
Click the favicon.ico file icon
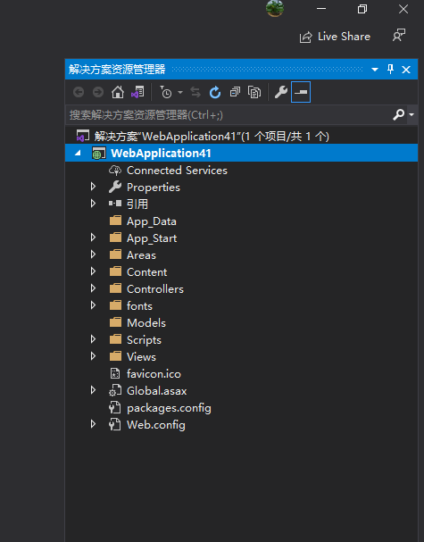pyautogui.click(x=115, y=373)
